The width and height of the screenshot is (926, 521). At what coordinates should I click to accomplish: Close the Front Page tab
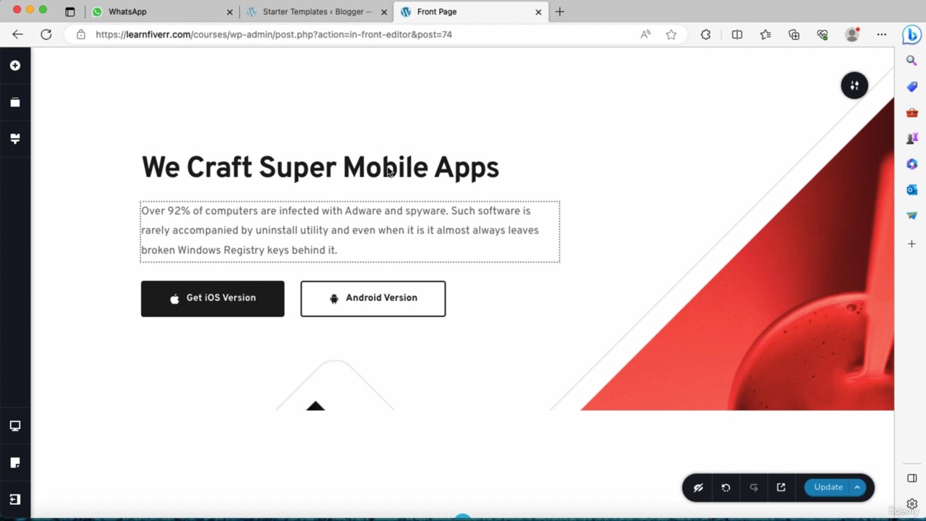[x=538, y=12]
